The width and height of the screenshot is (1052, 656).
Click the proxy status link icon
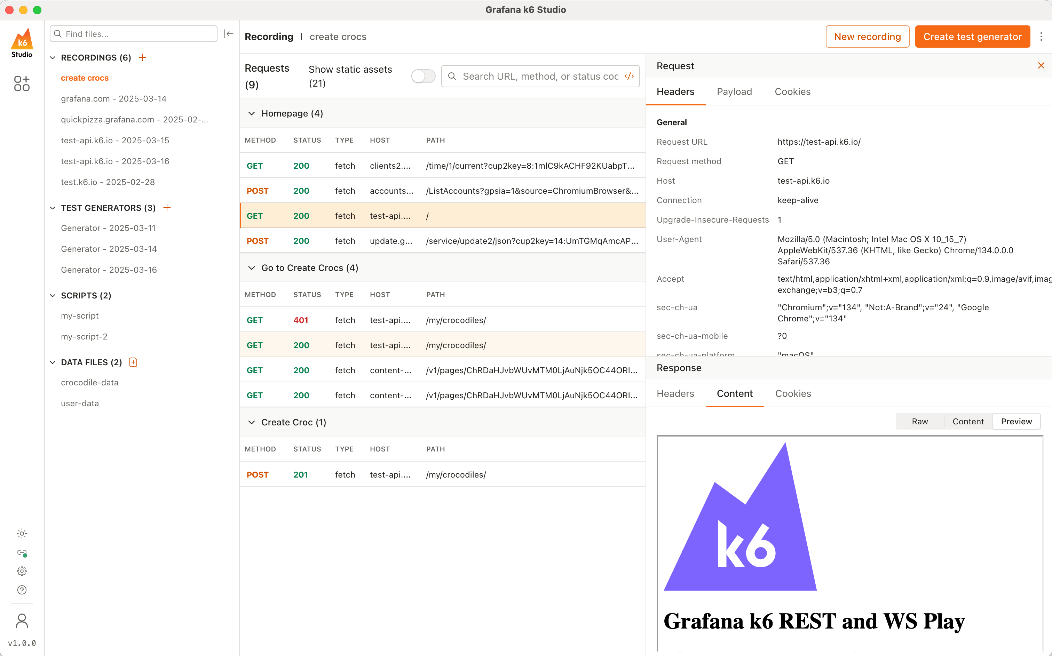(x=22, y=553)
